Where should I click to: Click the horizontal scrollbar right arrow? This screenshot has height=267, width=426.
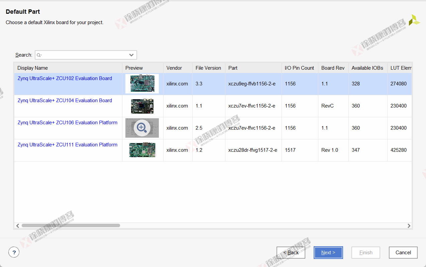409,226
